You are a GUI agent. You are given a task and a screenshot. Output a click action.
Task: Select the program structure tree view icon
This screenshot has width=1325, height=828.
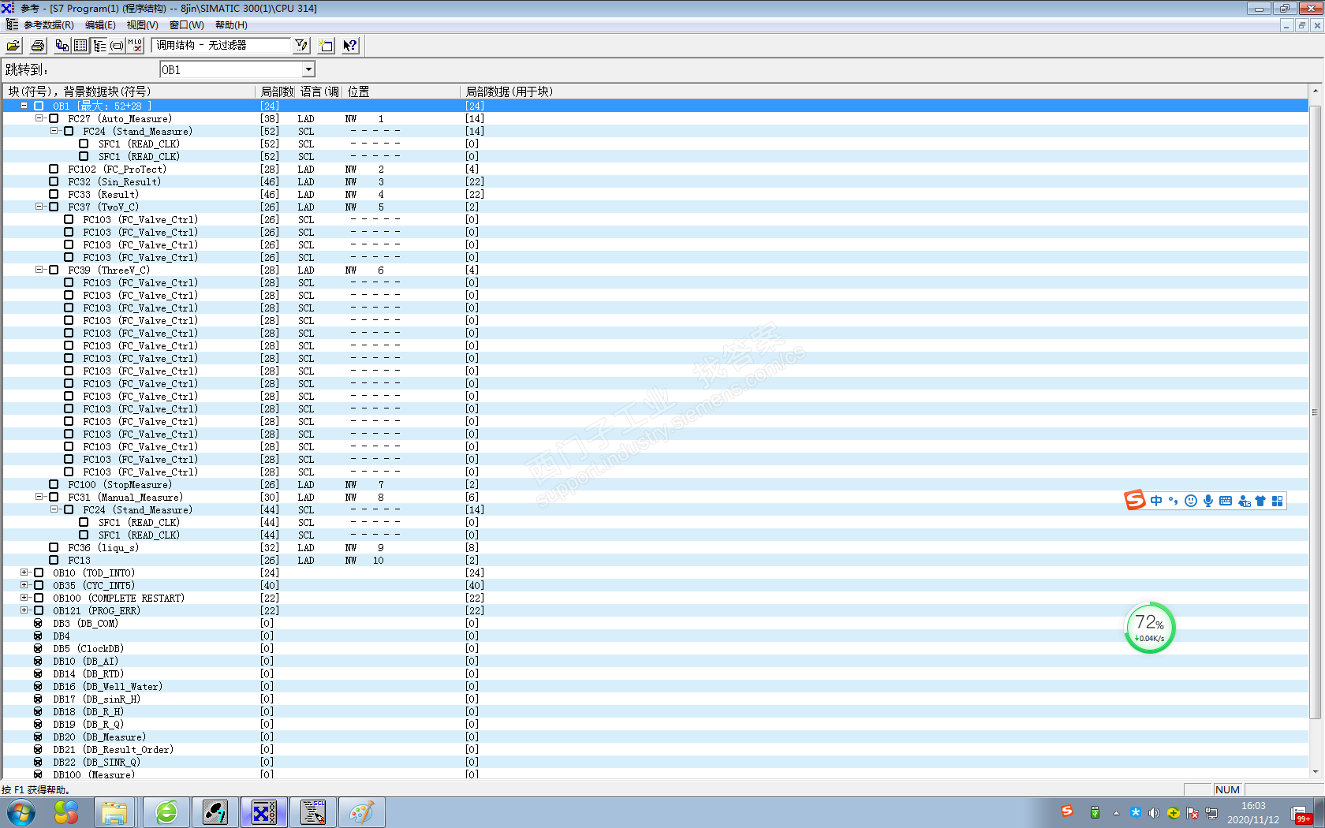[99, 46]
